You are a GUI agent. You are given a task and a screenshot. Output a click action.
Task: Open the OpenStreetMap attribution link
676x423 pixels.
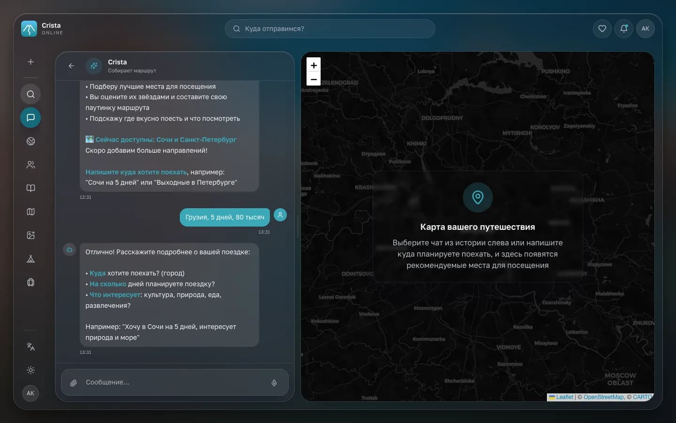click(x=604, y=397)
